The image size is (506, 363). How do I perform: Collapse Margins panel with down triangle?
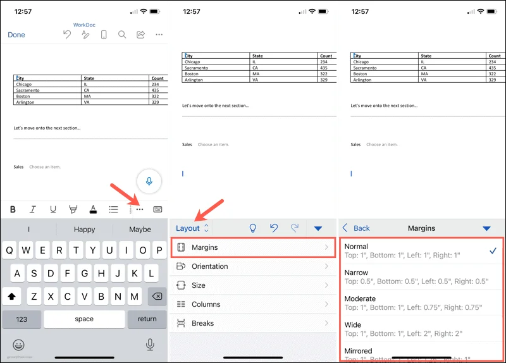coord(486,228)
